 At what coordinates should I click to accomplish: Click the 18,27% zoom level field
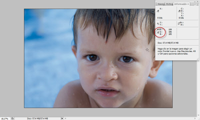pyautogui.click(x=5, y=119)
